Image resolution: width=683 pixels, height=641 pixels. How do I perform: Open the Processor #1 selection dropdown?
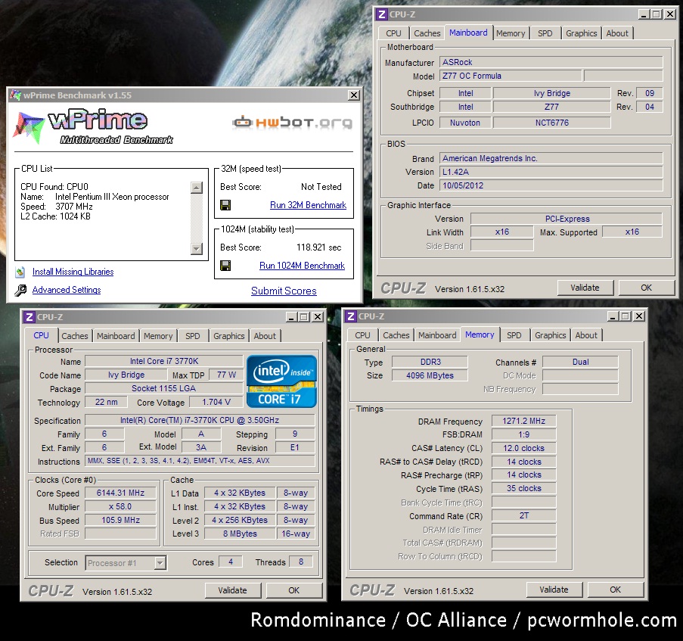(x=160, y=562)
